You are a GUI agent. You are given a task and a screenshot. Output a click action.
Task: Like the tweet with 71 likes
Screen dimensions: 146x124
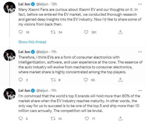pos(87,118)
